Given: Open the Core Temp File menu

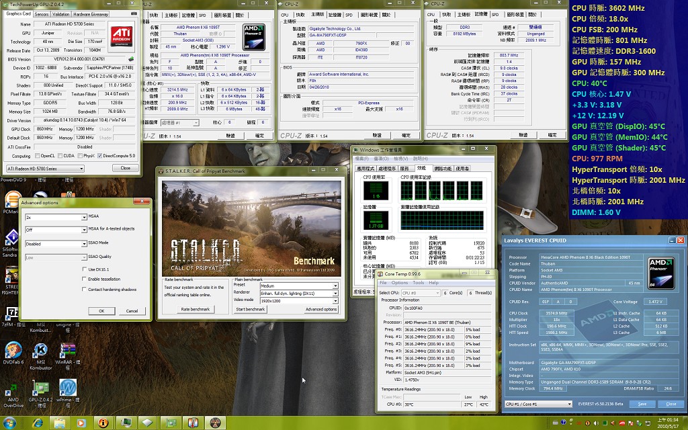Looking at the screenshot, I should pyautogui.click(x=383, y=283).
